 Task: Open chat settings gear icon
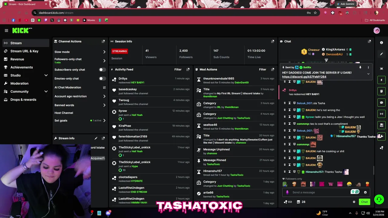click(x=354, y=202)
